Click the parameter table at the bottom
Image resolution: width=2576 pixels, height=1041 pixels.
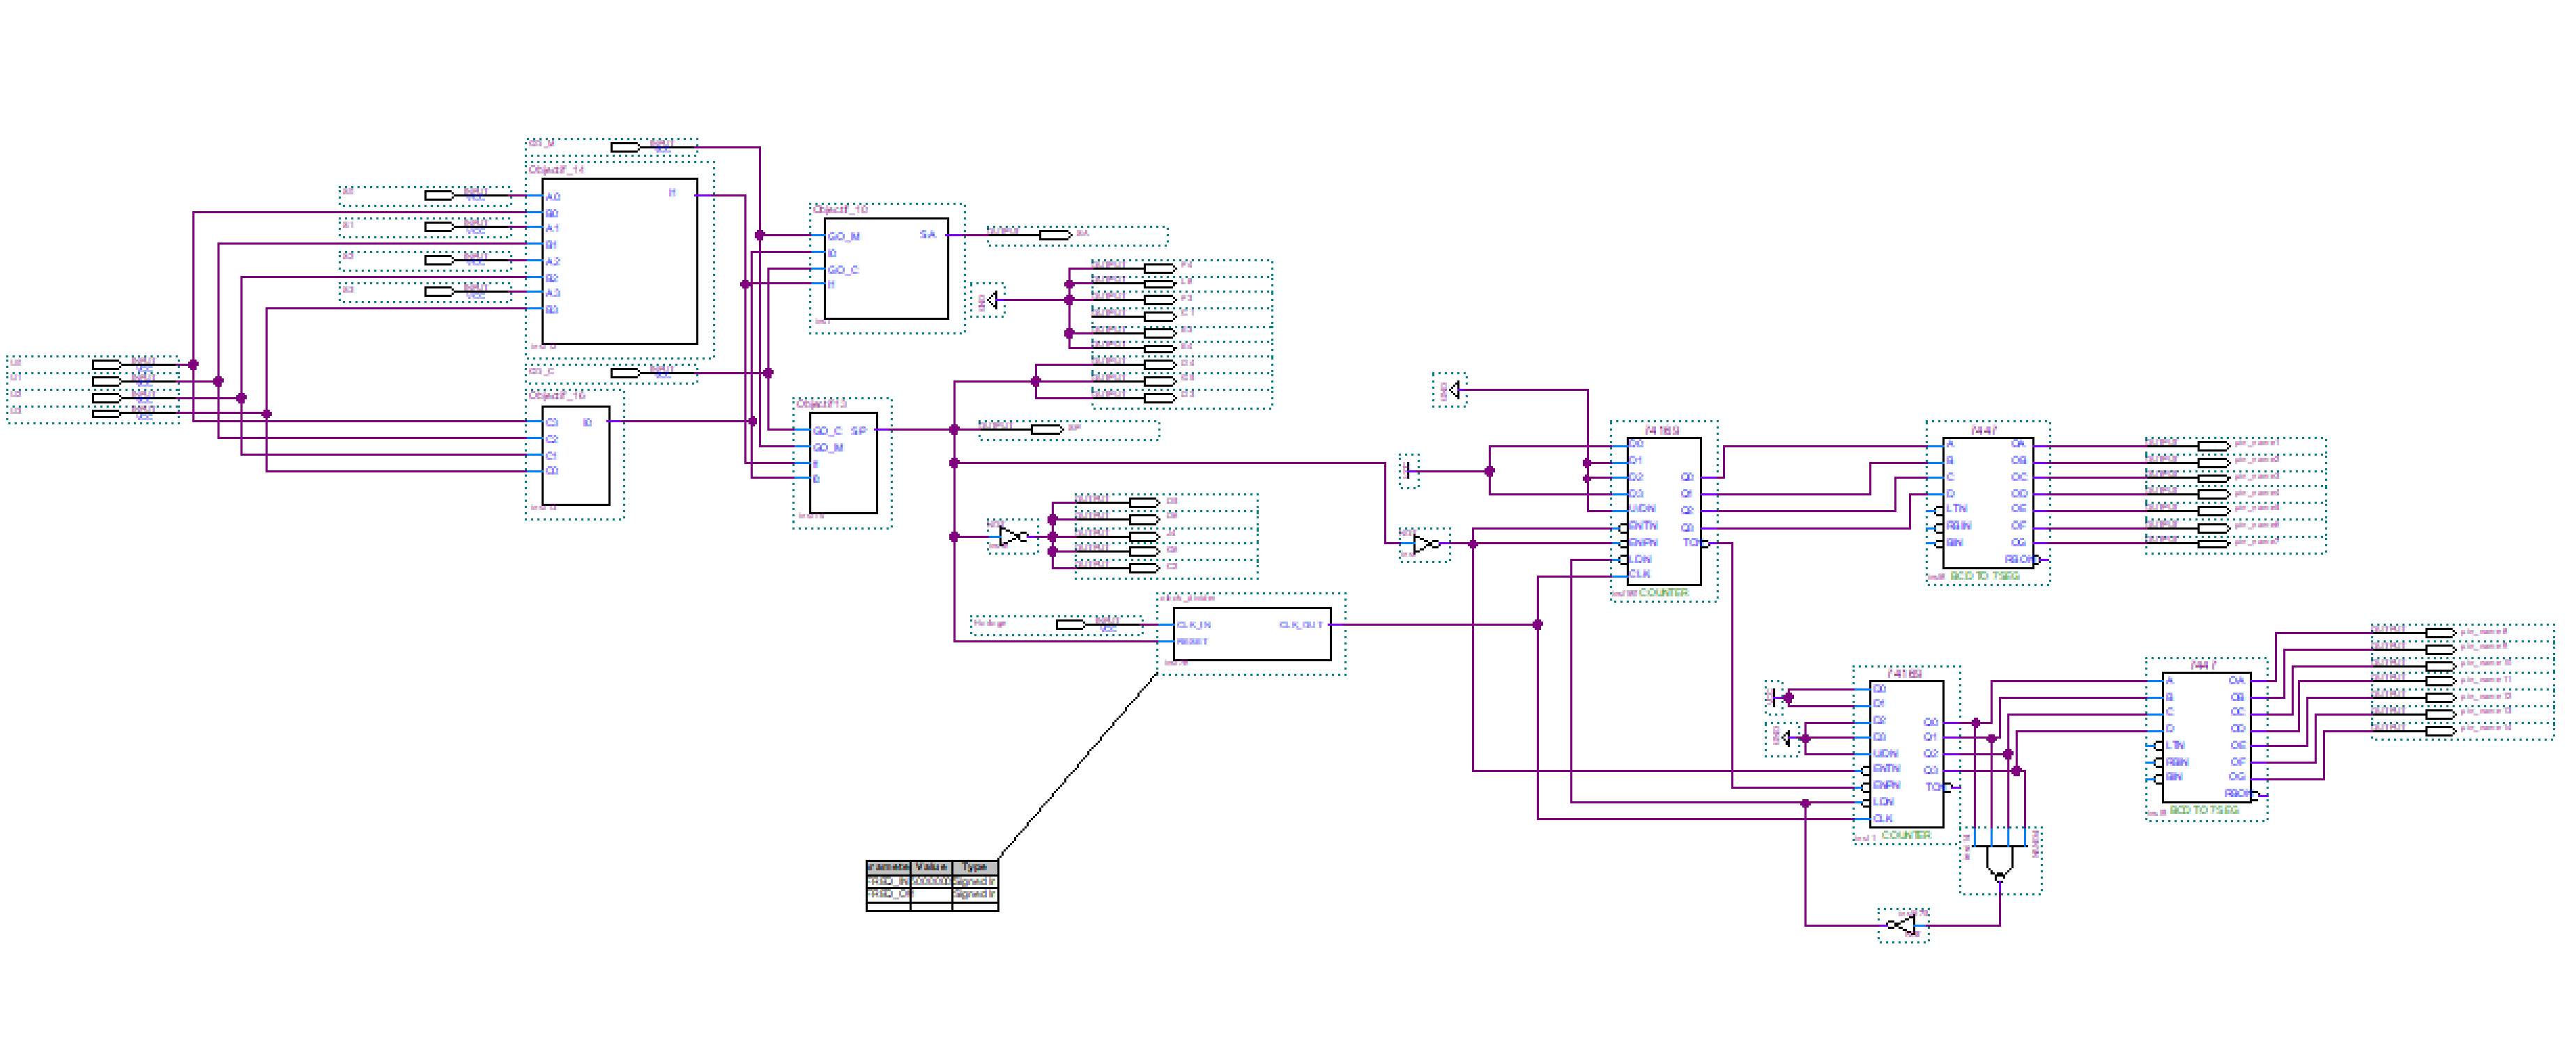tap(931, 885)
